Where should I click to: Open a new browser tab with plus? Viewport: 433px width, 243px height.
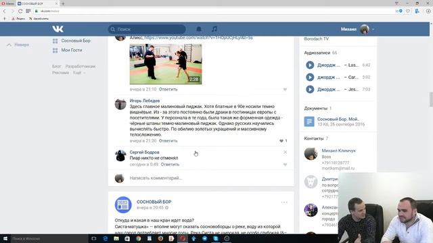(x=63, y=3)
